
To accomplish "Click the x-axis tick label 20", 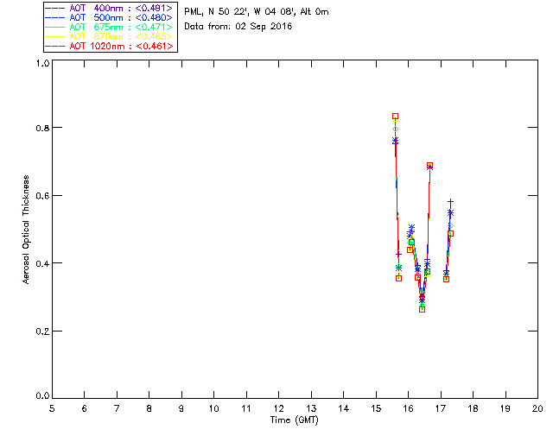I will [x=537, y=408].
